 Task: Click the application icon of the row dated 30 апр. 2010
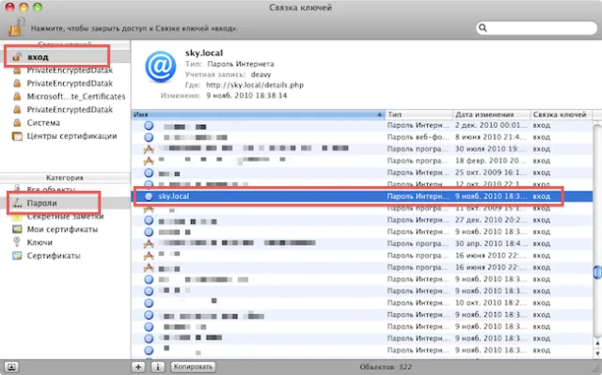point(149,243)
